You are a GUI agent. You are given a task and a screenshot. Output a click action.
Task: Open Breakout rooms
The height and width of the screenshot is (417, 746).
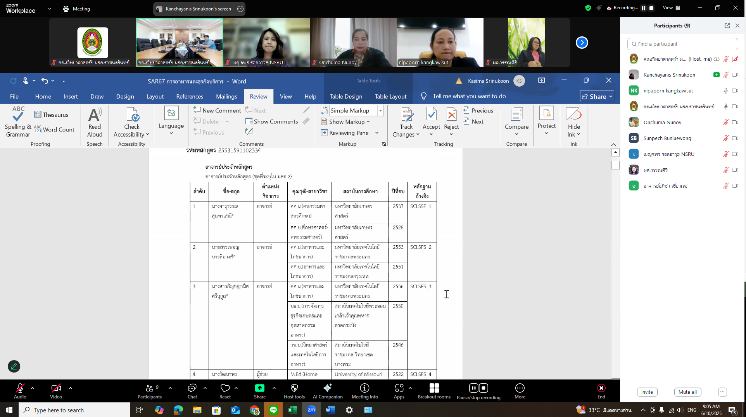pos(434,391)
